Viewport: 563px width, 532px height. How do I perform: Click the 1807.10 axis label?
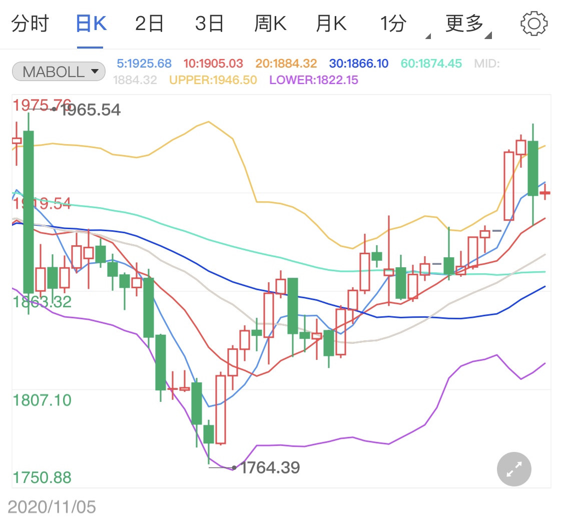[42, 400]
